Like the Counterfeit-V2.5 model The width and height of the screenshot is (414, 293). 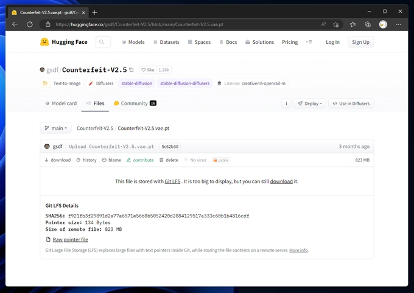pos(148,70)
